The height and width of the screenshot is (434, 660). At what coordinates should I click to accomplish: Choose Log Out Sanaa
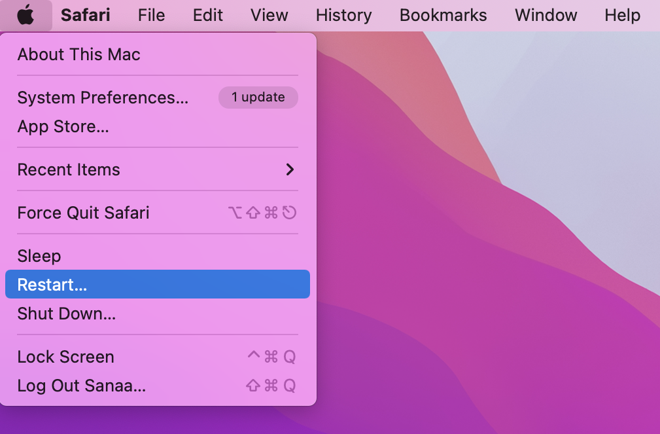tap(158, 386)
